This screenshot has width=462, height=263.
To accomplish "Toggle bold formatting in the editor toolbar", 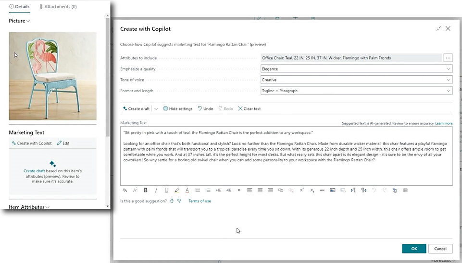I will [146, 191].
